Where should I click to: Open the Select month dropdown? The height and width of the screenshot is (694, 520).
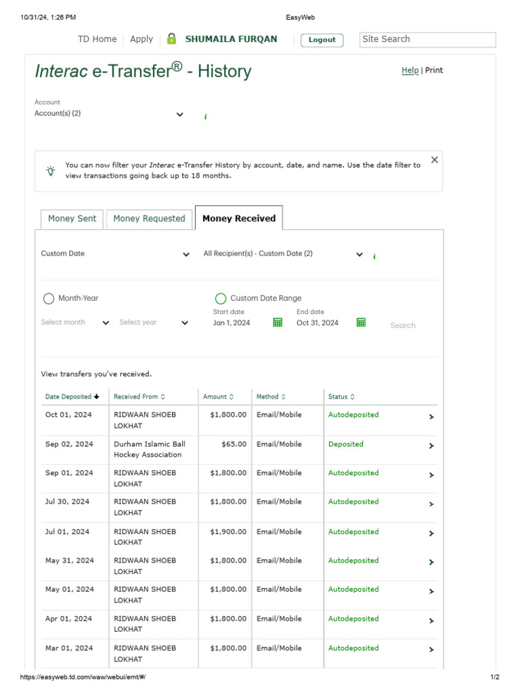pyautogui.click(x=74, y=322)
